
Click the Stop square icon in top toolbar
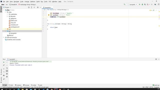152,4
